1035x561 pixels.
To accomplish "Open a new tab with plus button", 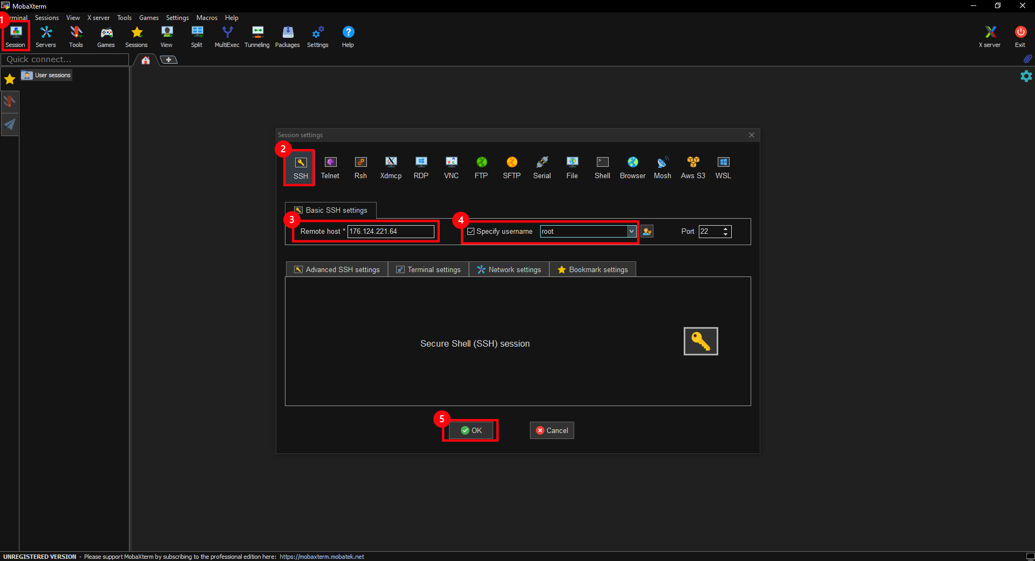I will [x=169, y=60].
